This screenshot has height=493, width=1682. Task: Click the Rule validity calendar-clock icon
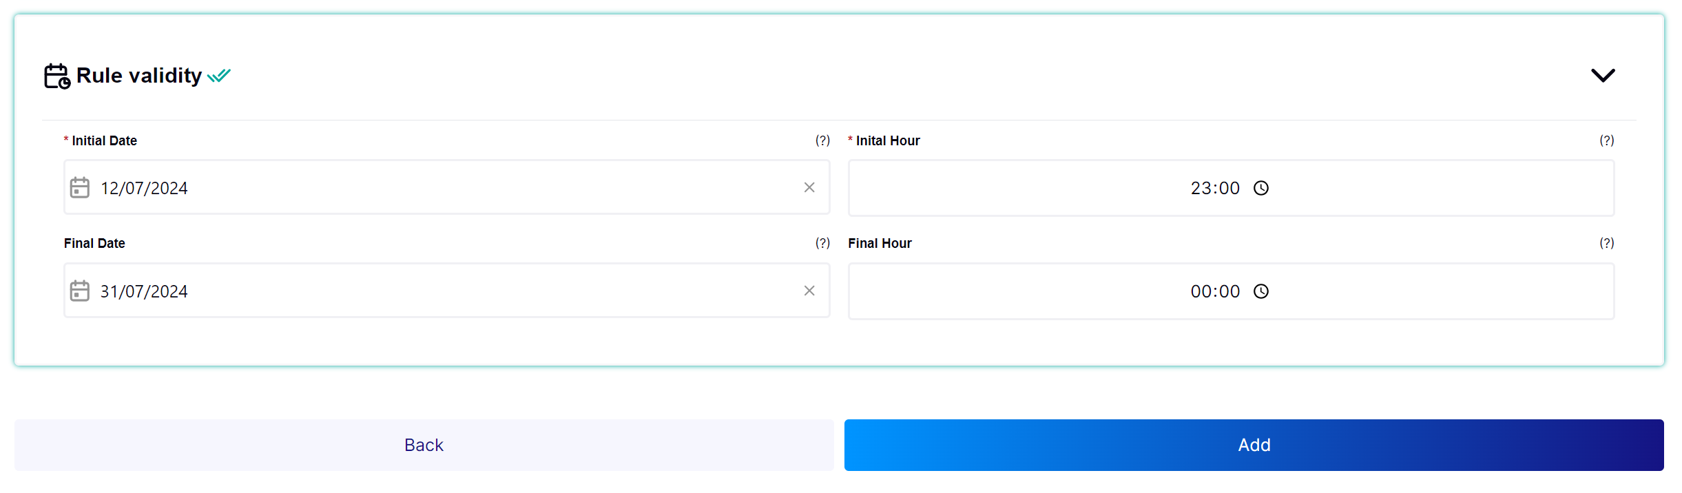[x=57, y=76]
